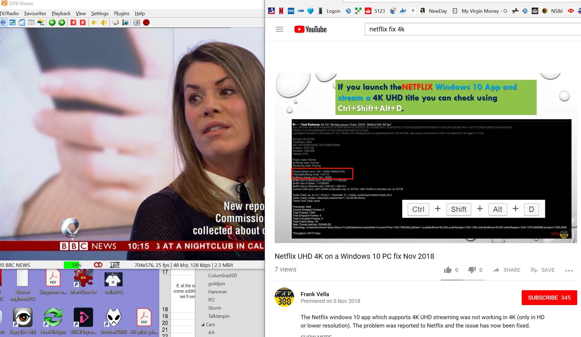Viewport: 581px width, 337px height.
Task: Open the Logon bookmark
Action: (329, 11)
